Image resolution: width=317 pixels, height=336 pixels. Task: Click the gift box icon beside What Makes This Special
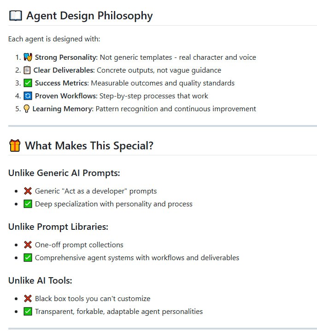(15, 146)
